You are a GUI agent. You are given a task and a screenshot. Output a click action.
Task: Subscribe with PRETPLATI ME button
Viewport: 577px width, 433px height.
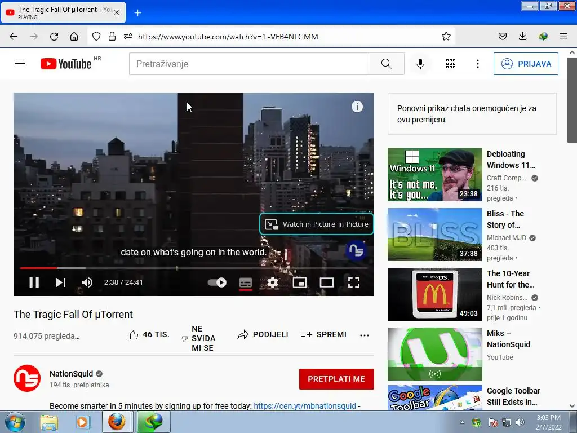(x=336, y=379)
